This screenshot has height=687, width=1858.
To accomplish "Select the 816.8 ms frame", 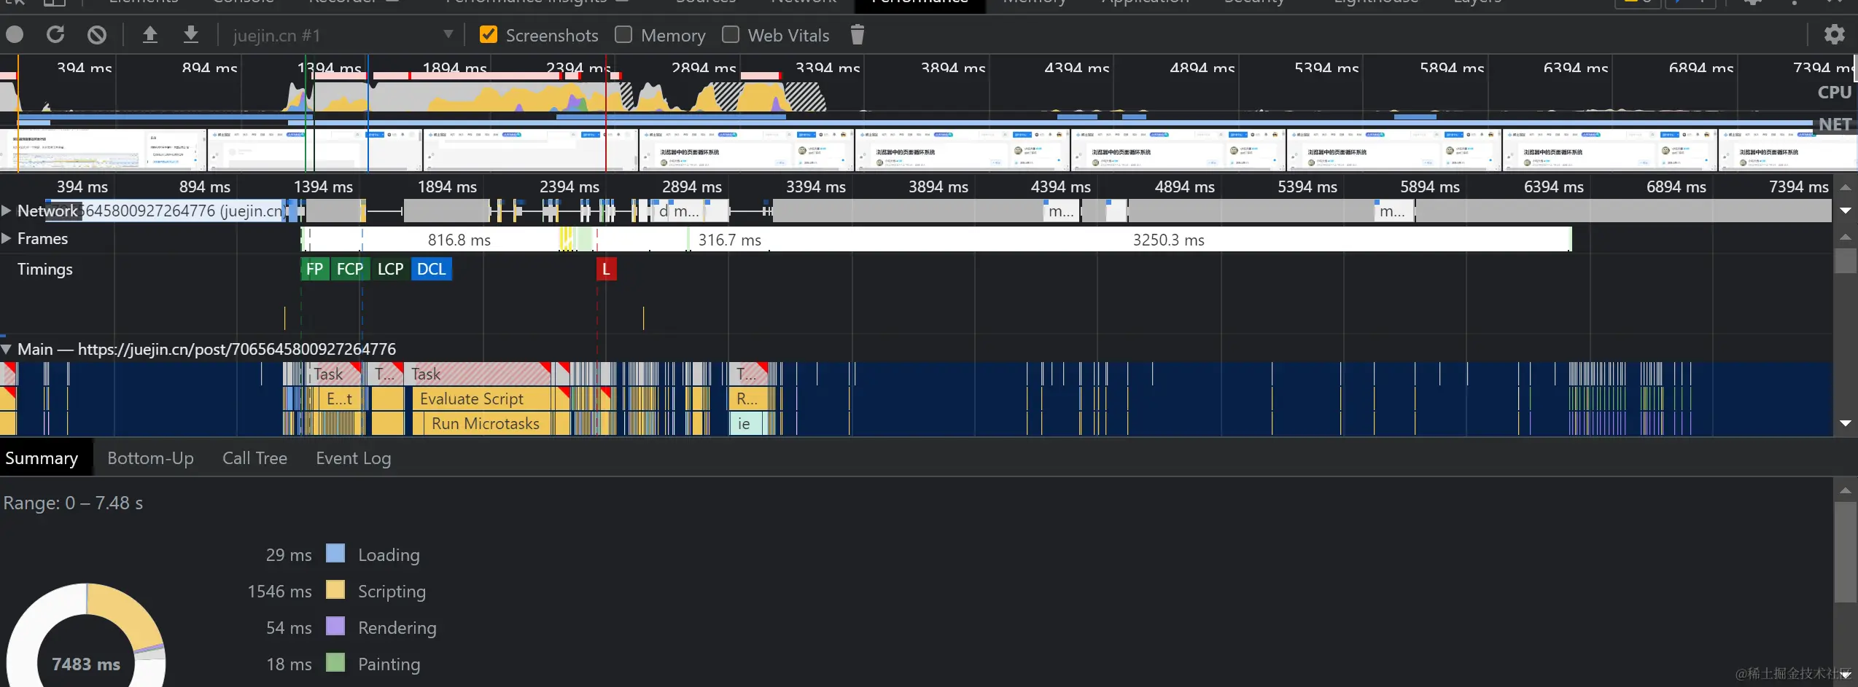I will coord(459,240).
